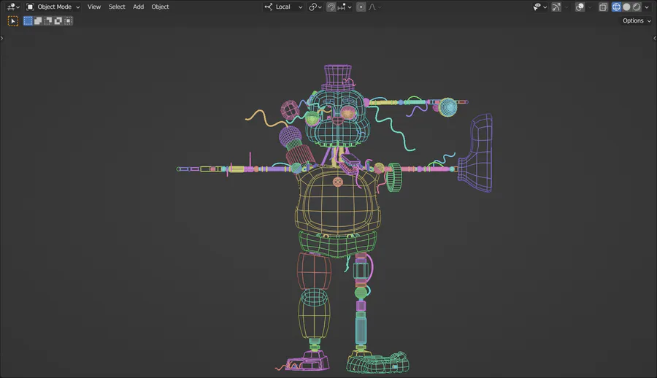
Task: Open the Object Mode dropdown
Action: [x=53, y=7]
